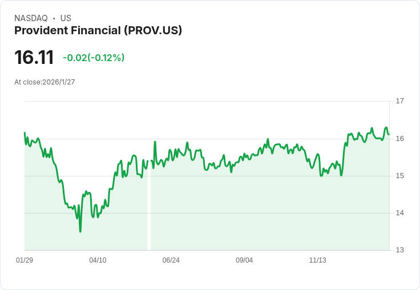
Task: Click the chart line's starting point at 01/29
Action: pos(25,132)
